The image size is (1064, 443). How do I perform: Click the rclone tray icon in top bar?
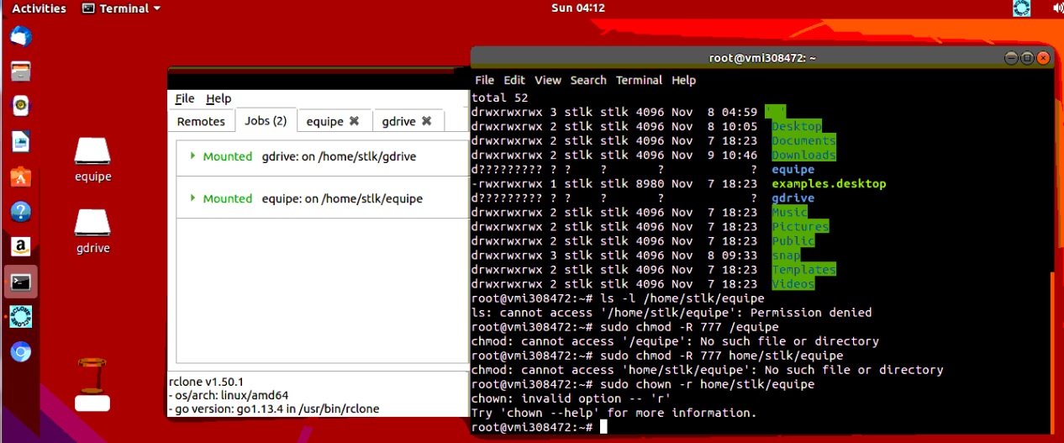coord(1022,8)
